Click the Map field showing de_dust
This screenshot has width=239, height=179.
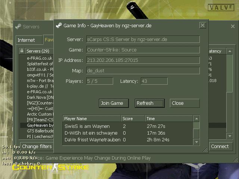[x=143, y=70]
